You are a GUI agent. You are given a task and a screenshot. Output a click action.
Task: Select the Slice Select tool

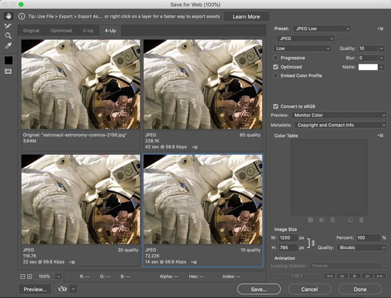click(8, 26)
